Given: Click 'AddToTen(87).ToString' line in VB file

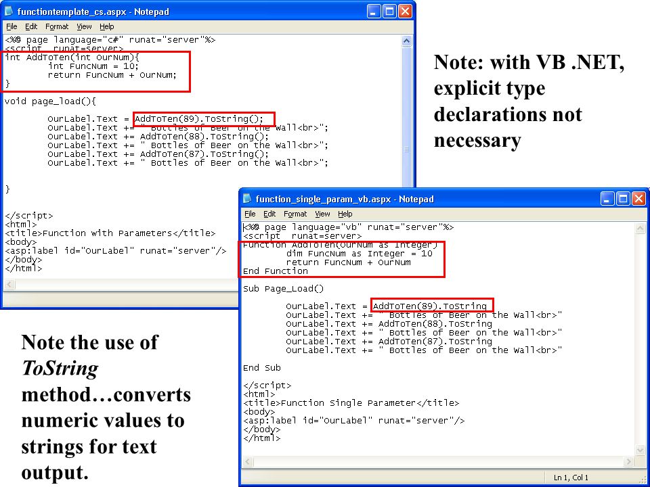Looking at the screenshot, I should (x=389, y=341).
